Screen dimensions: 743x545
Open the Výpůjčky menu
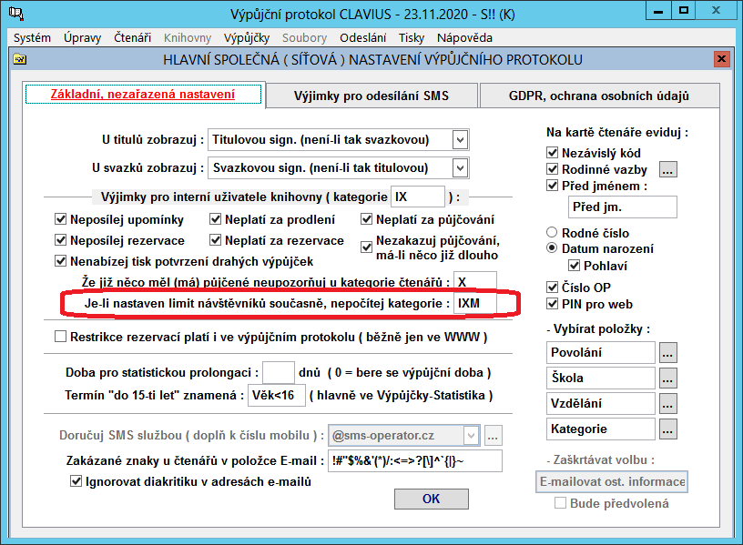(247, 38)
